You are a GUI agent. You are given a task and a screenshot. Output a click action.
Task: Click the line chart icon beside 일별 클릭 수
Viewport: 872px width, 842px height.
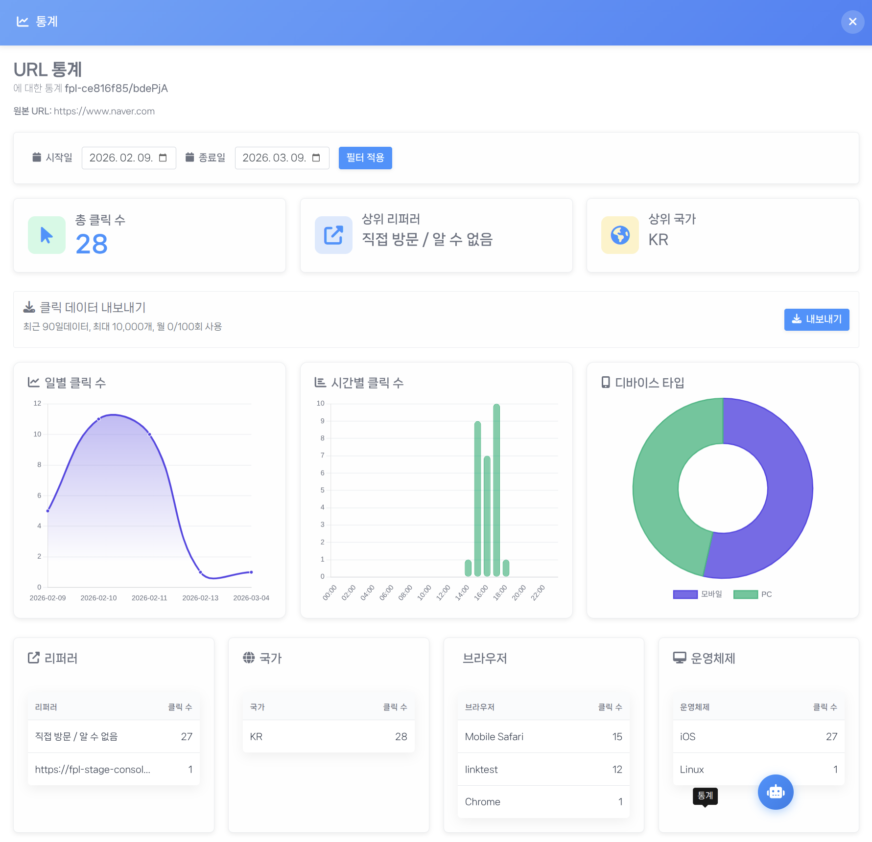[33, 383]
